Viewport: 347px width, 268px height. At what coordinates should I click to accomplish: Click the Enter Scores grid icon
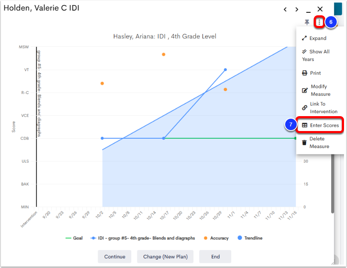[x=304, y=125]
